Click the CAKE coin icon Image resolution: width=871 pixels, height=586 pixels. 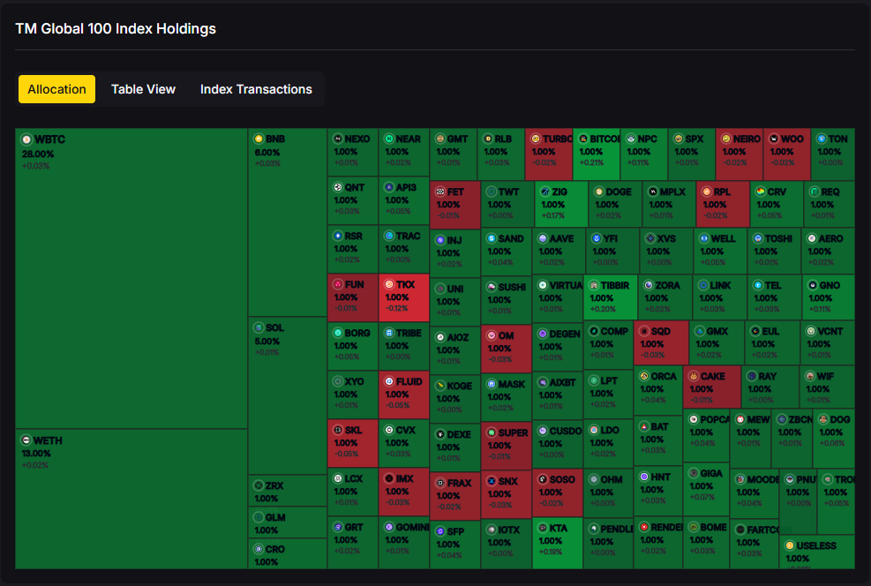(x=694, y=376)
